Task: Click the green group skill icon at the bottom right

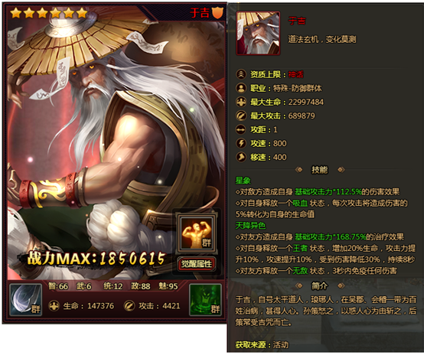Action: tap(206, 300)
